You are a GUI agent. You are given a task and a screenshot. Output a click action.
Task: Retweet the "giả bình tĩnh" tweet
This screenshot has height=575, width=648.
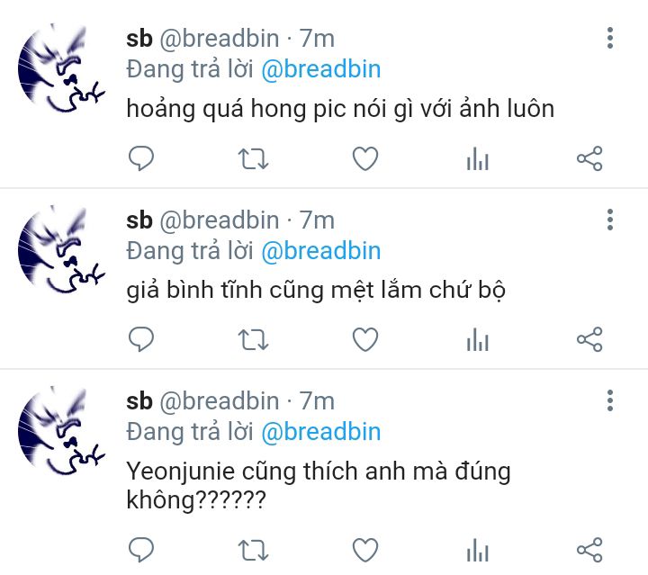(253, 340)
